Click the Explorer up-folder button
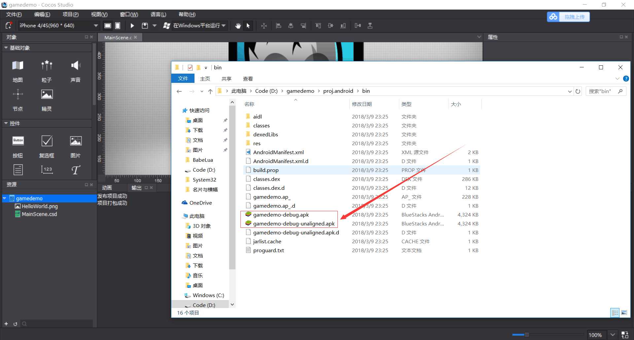The height and width of the screenshot is (340, 634). [210, 91]
